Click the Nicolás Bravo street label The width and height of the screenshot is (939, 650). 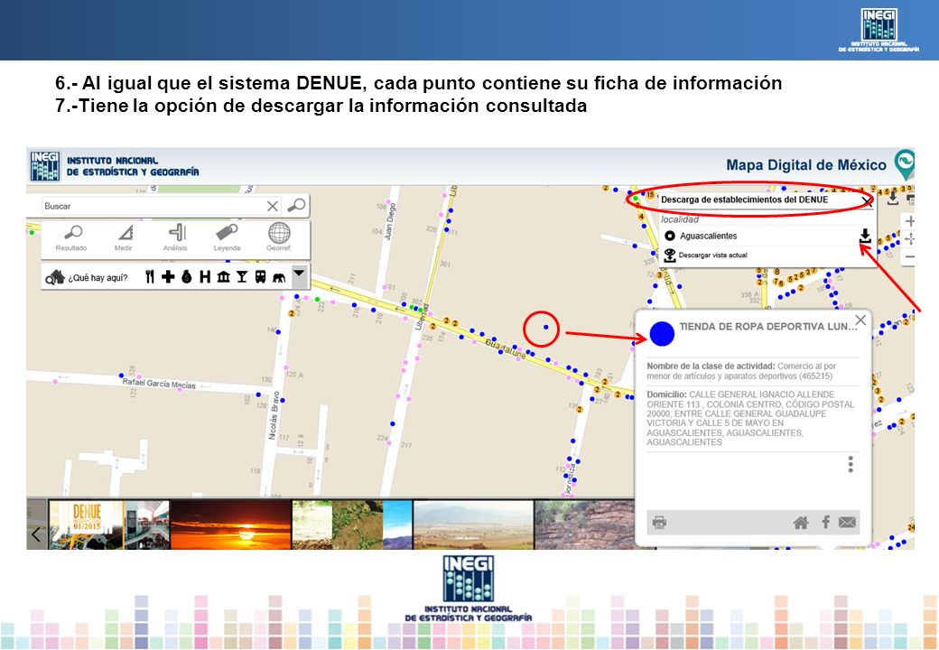pos(274,415)
